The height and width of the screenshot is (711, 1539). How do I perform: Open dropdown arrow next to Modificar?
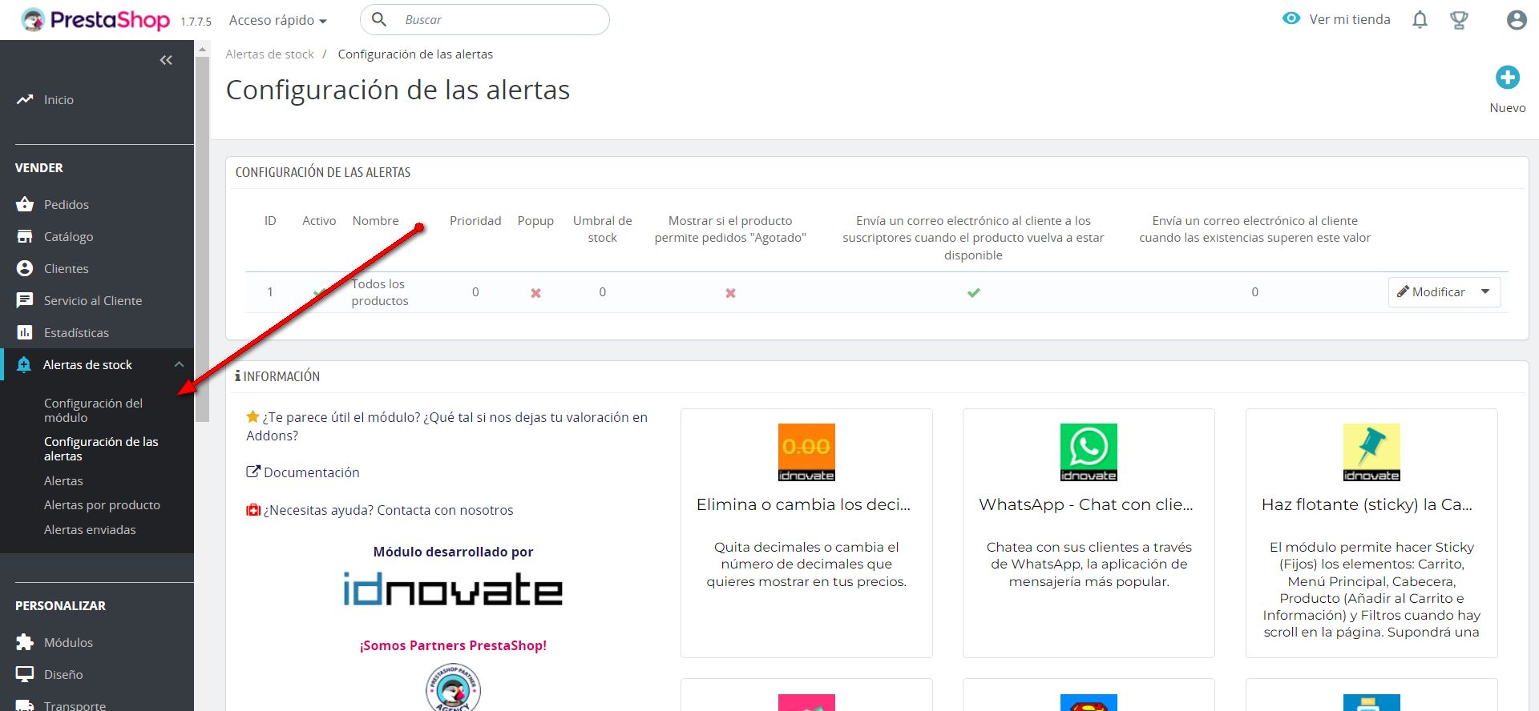[x=1485, y=291]
